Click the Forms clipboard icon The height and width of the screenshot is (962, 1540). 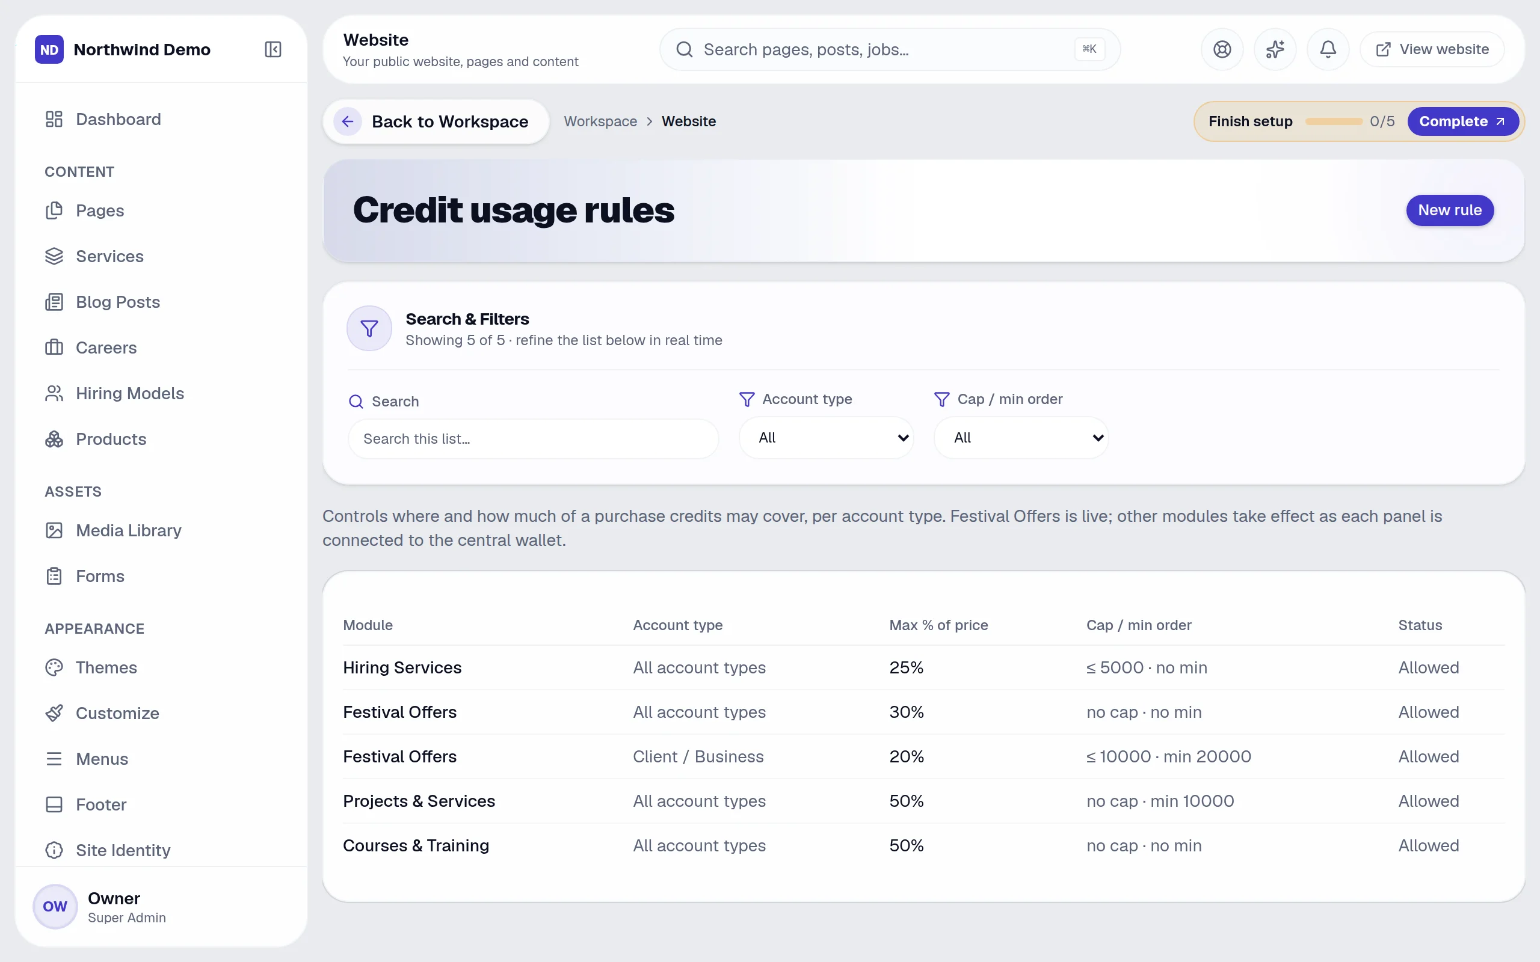(54, 577)
